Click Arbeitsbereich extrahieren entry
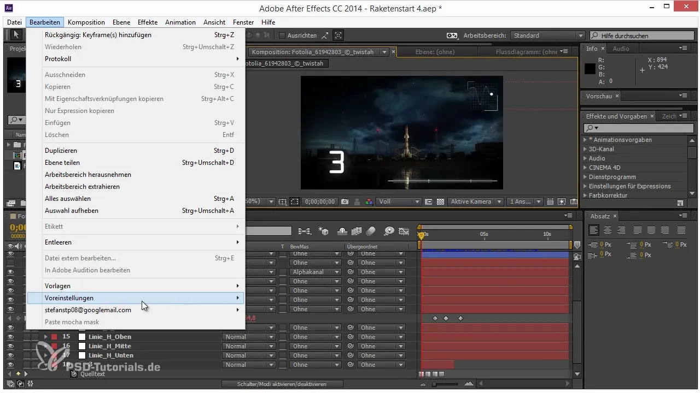Viewport: 700px width, 393px height. (x=136, y=187)
